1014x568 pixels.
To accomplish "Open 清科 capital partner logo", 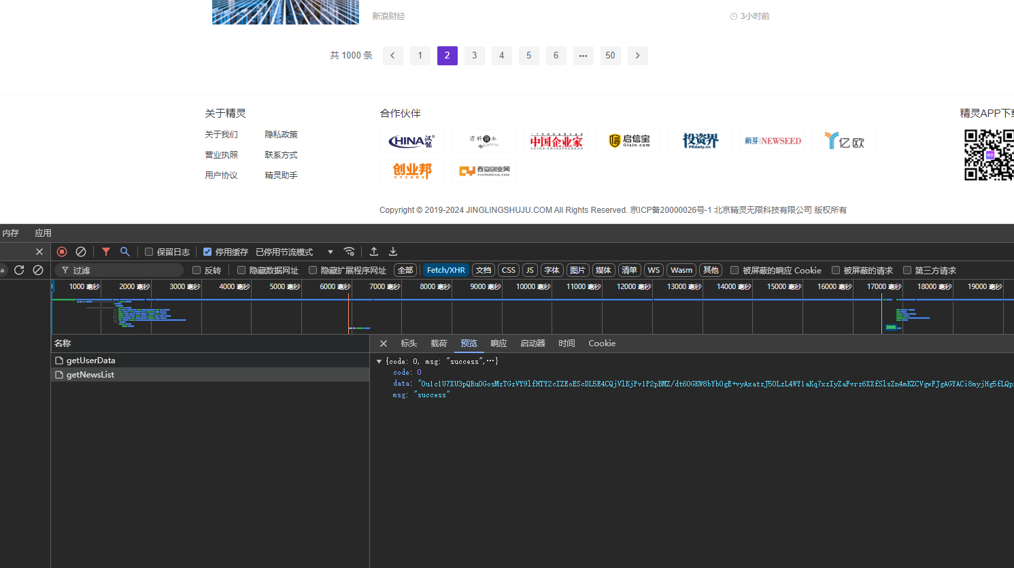I will (484, 141).
